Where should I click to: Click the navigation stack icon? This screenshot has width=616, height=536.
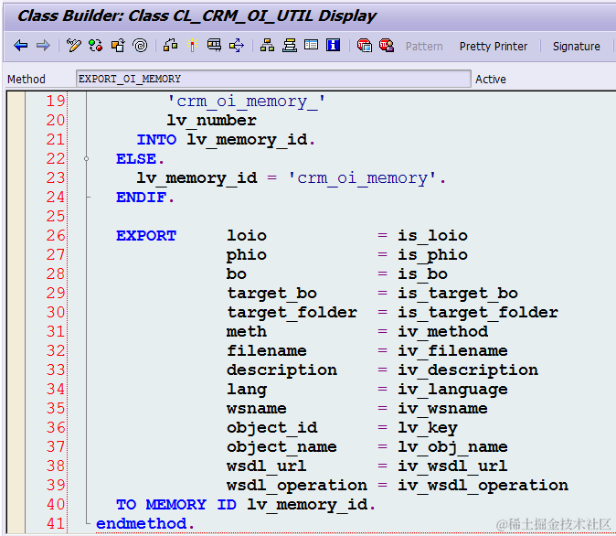(290, 46)
